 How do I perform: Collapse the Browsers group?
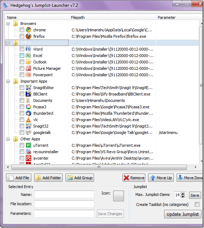[8, 24]
